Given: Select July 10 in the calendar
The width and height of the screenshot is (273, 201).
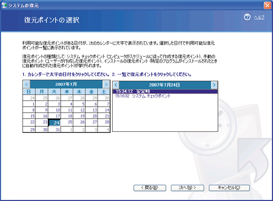Looking at the screenshot, I should (x=55, y=110).
